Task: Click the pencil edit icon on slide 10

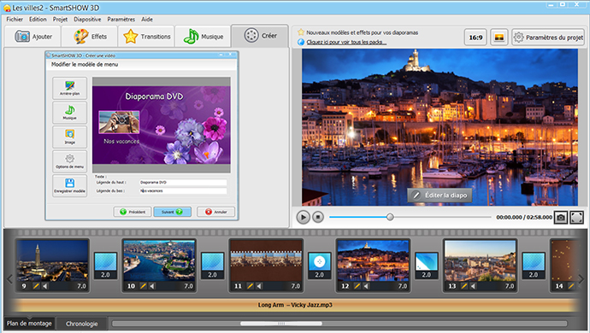Action: click(143, 286)
